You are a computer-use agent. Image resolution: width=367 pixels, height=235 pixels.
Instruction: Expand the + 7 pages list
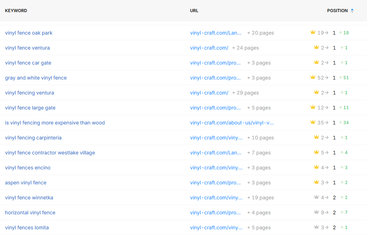click(259, 153)
